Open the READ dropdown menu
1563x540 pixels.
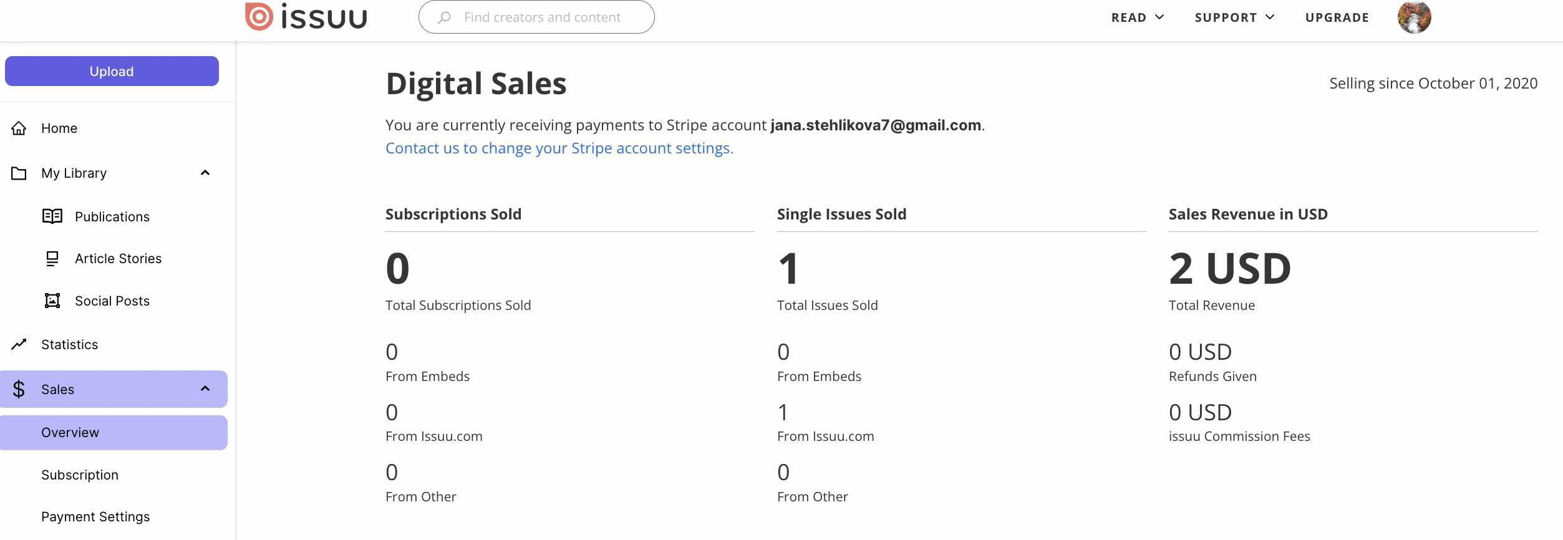coord(1138,17)
